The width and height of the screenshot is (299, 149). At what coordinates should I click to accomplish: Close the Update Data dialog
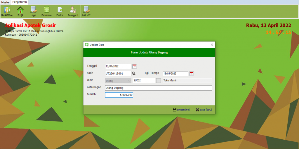212,45
